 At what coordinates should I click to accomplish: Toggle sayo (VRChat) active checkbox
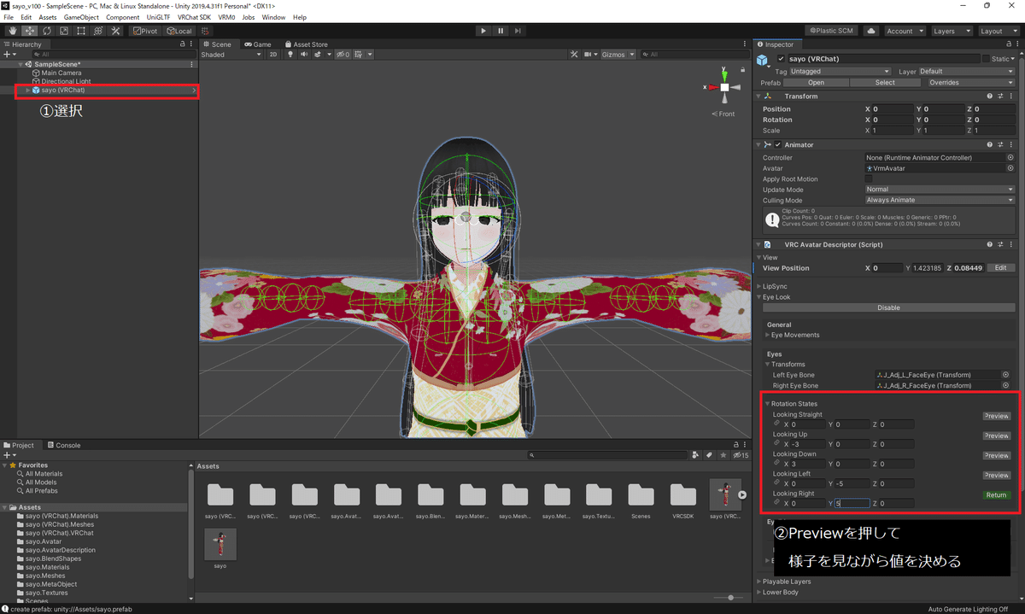pyautogui.click(x=781, y=59)
